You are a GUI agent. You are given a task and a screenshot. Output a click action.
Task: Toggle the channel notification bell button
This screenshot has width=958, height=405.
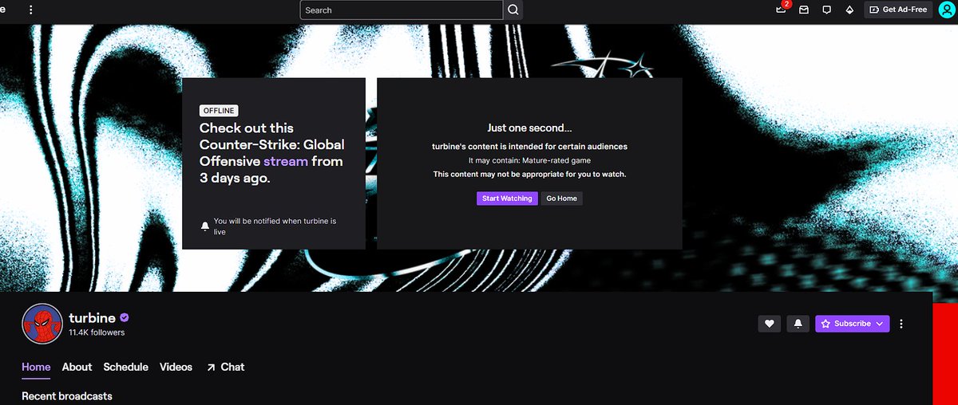[x=797, y=324]
